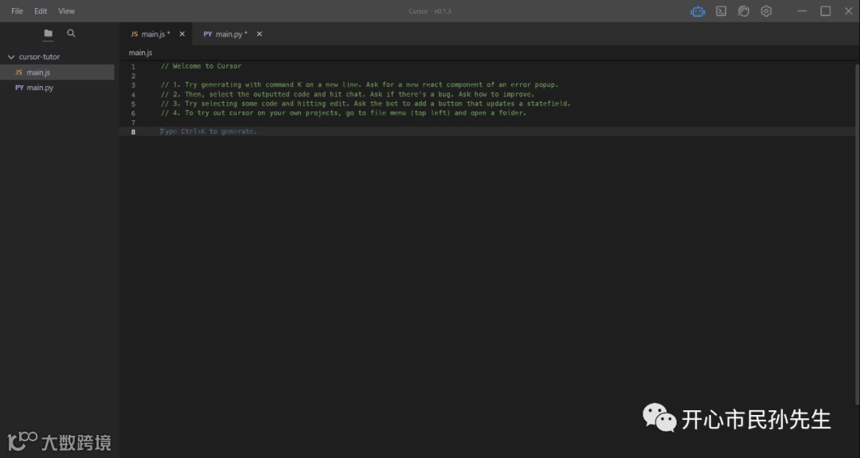Minimize the Cursor window
The width and height of the screenshot is (860, 458).
[x=802, y=11]
